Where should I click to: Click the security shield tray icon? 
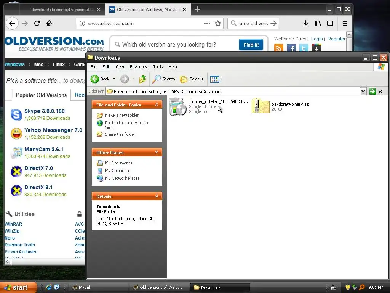(348, 287)
